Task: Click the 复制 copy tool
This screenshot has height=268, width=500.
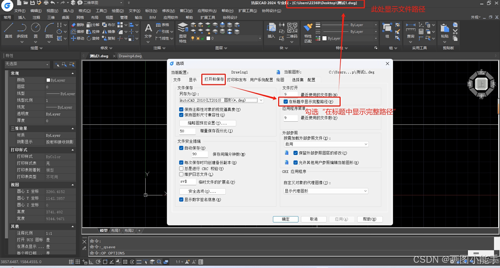Action: coord(109,38)
